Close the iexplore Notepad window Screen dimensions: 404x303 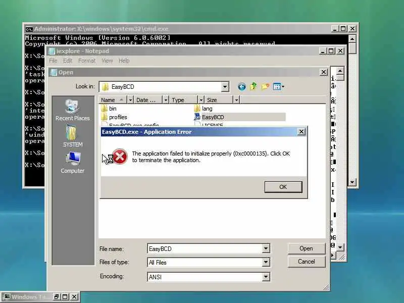pos(340,51)
